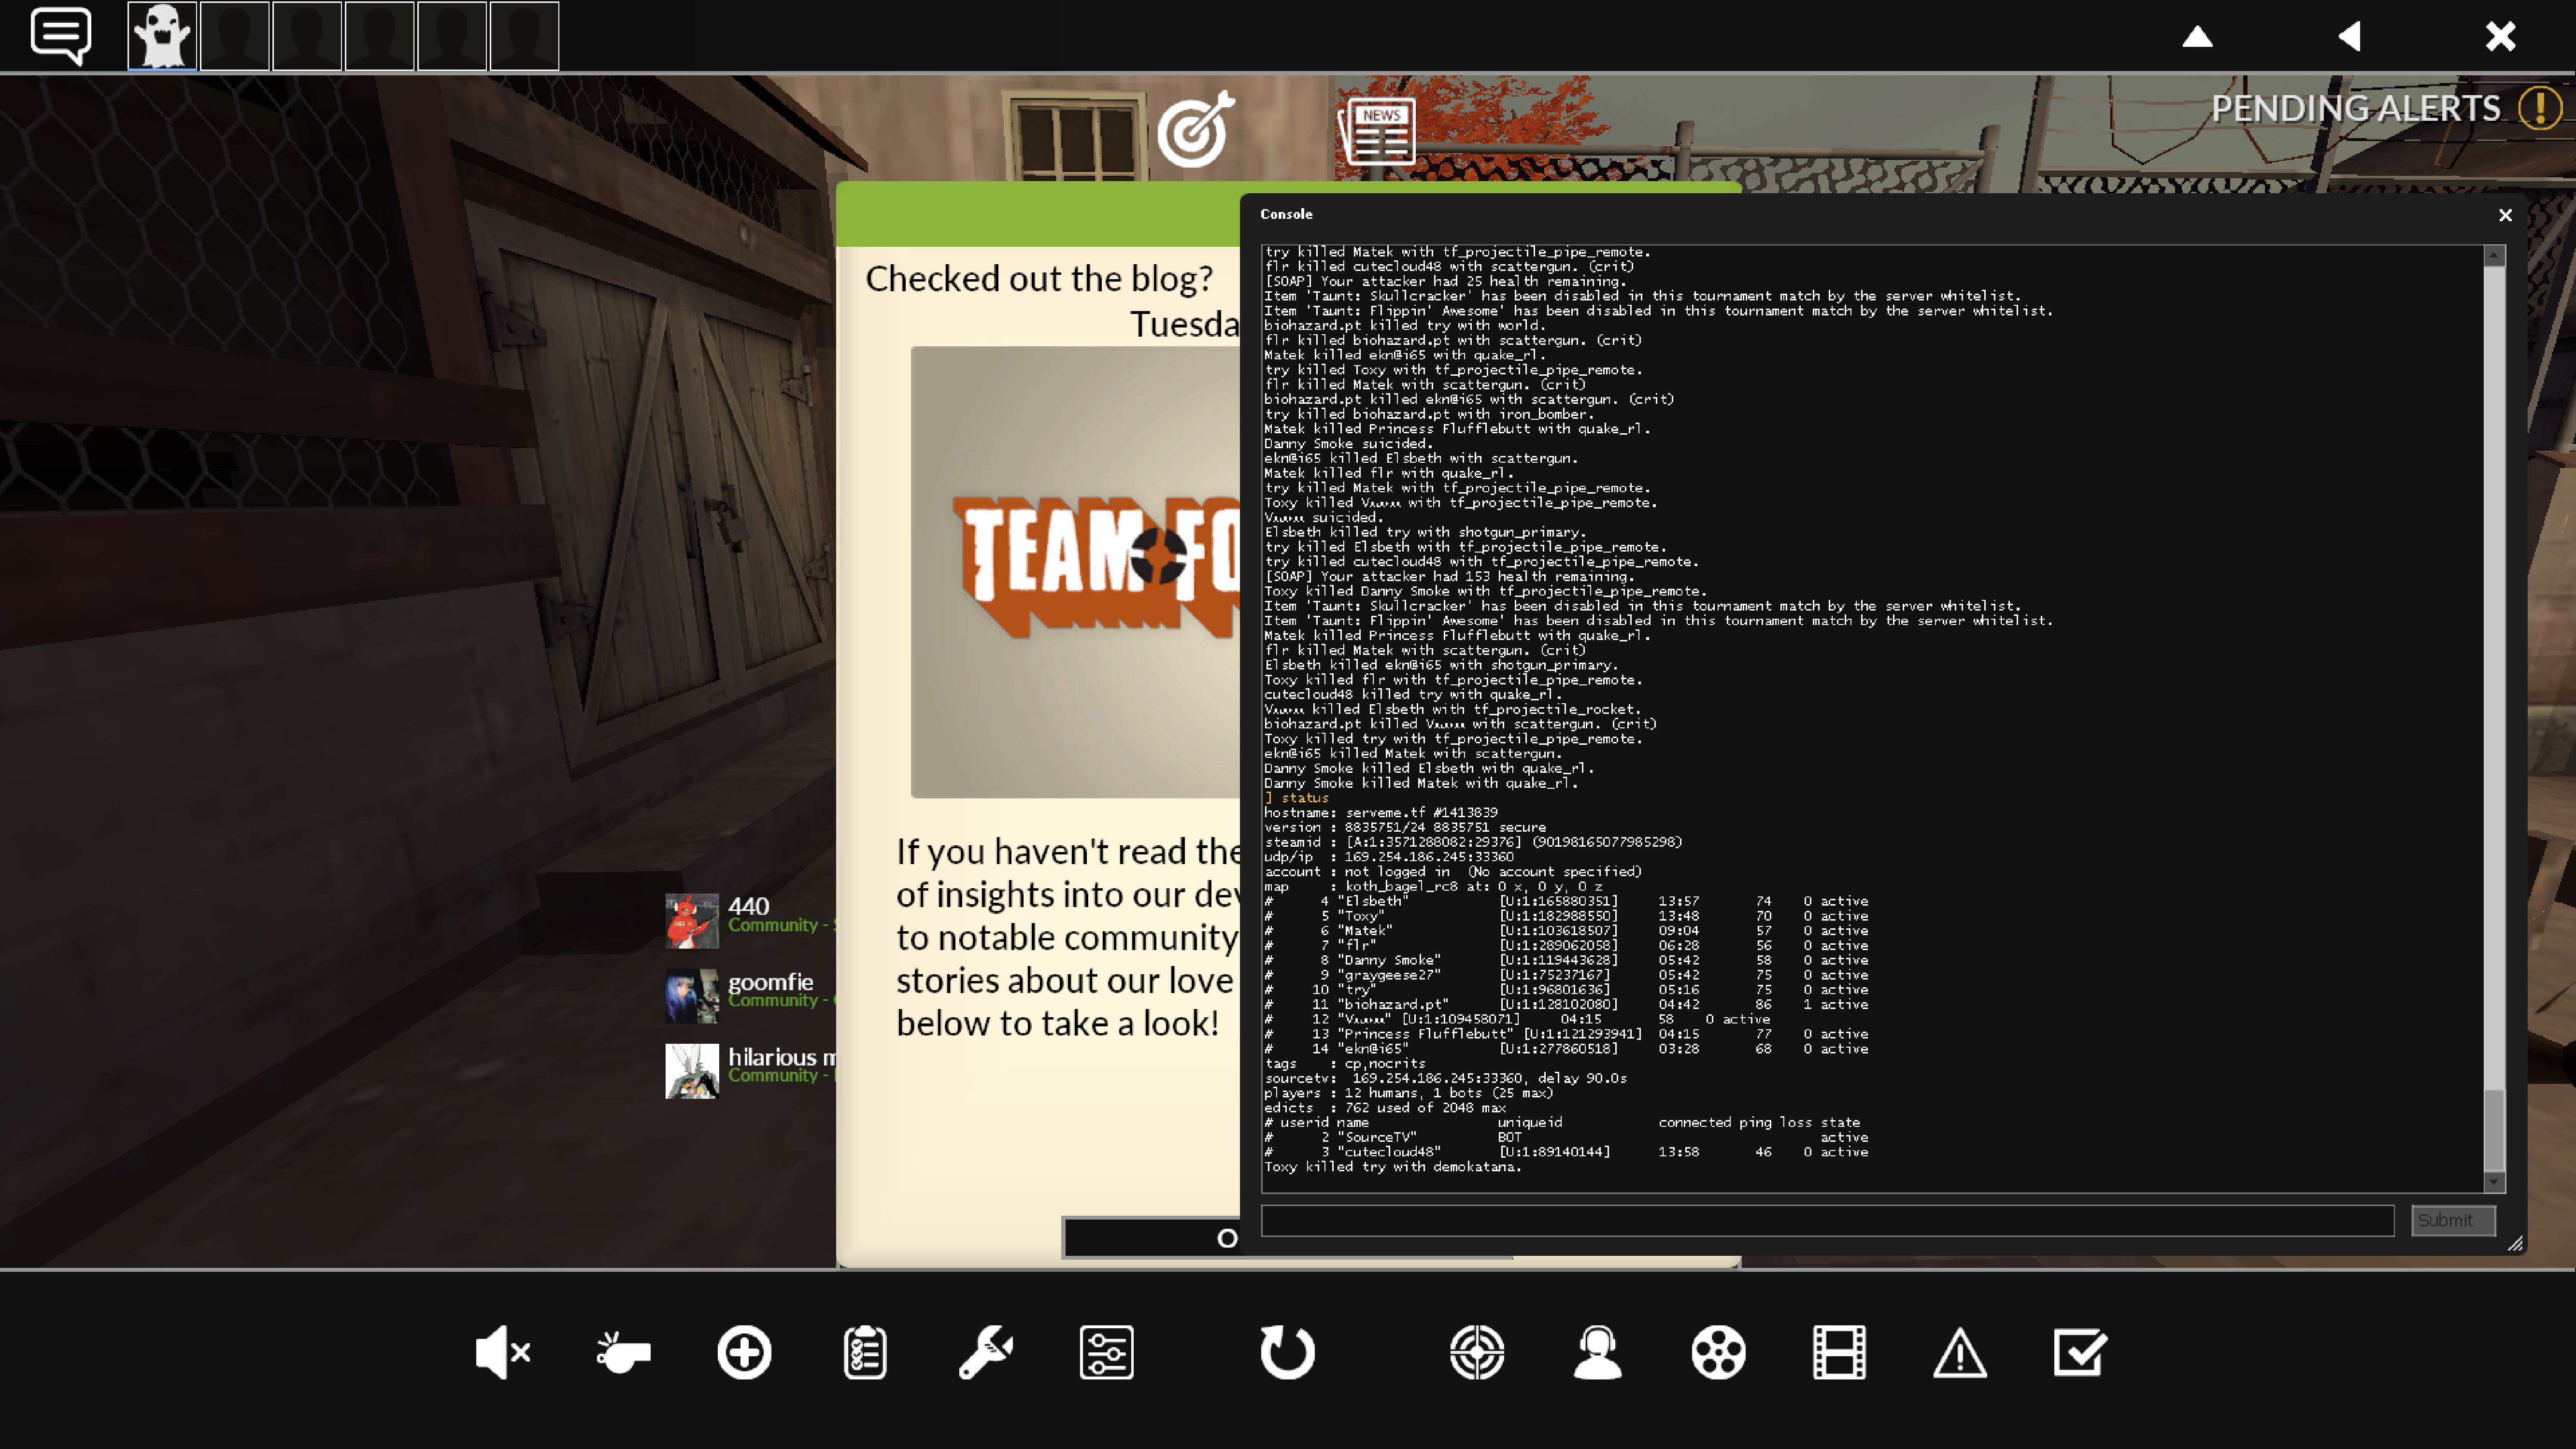Image resolution: width=2576 pixels, height=1449 pixels.
Task: Click the "cutecloud48" status row
Action: point(1566,1152)
